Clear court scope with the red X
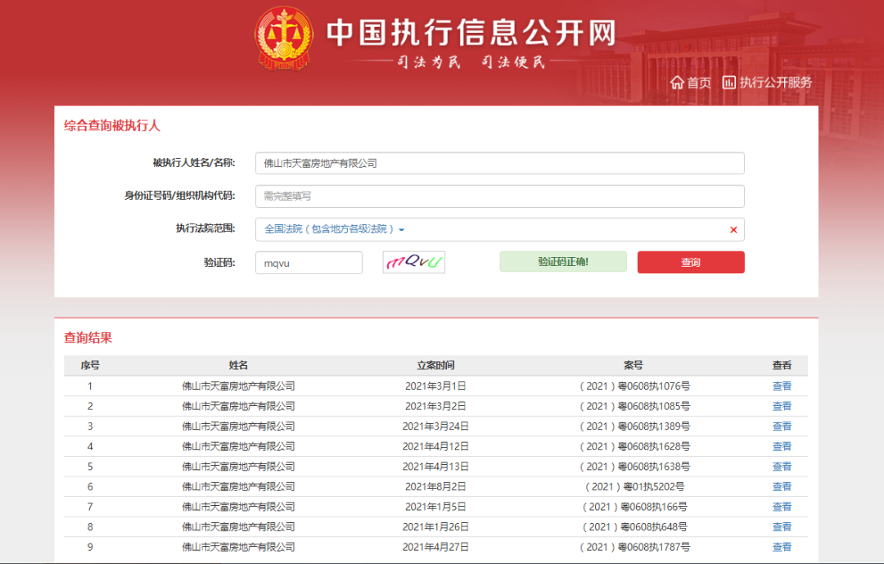 [x=733, y=229]
